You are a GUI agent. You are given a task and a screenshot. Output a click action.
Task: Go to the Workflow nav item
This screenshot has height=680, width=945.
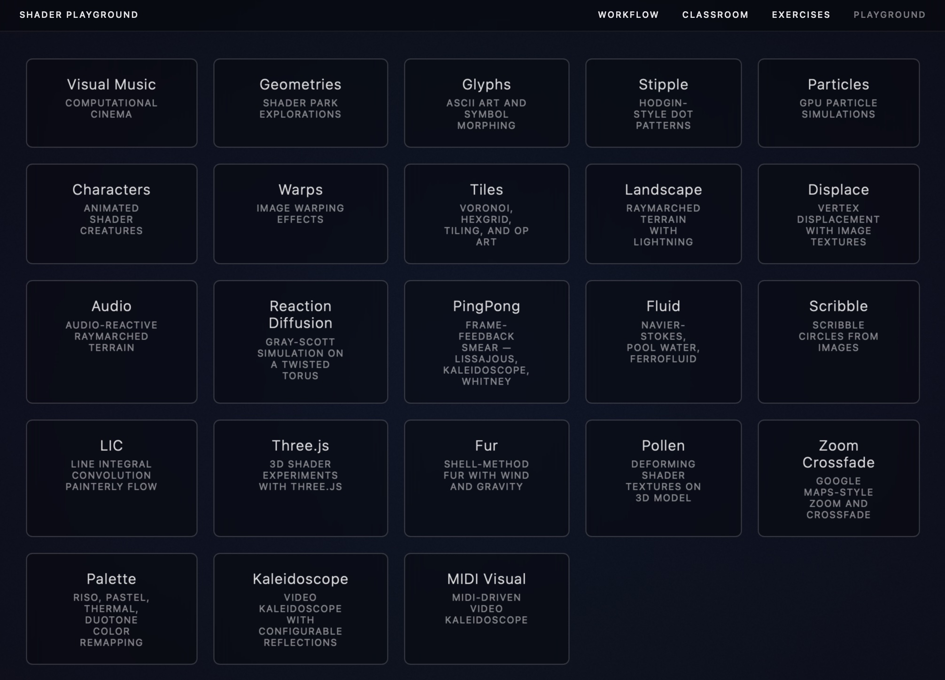[628, 15]
